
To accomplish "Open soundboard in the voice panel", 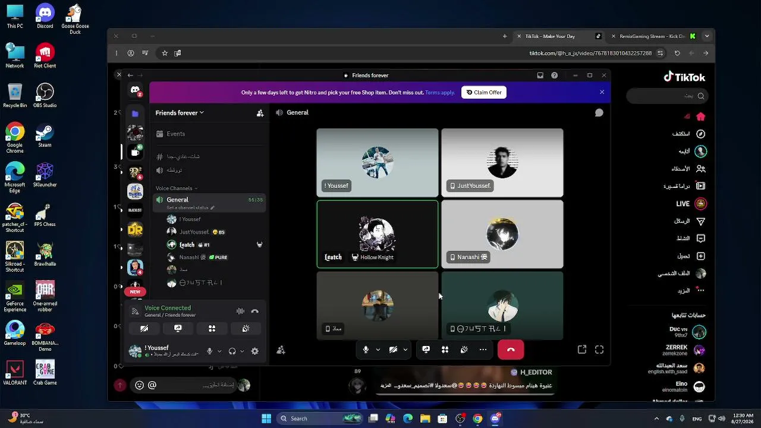I will (x=246, y=328).
